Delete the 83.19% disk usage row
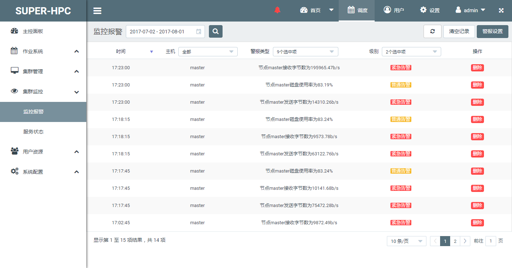 click(477, 85)
